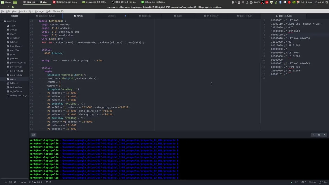Screen dimensions: 329x185
Task: Click the linter errors warnings counter
Action: coord(36,182)
